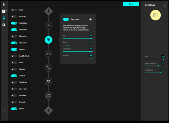Screen dimensions: 169x123
Task: Select the Reverb wave node
Action: pos(49,68)
